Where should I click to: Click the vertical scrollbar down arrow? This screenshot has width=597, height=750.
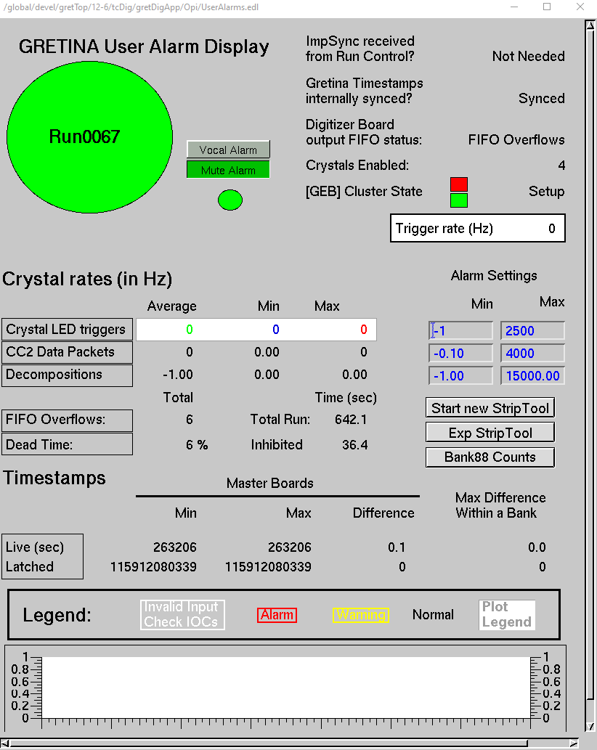pos(589,727)
